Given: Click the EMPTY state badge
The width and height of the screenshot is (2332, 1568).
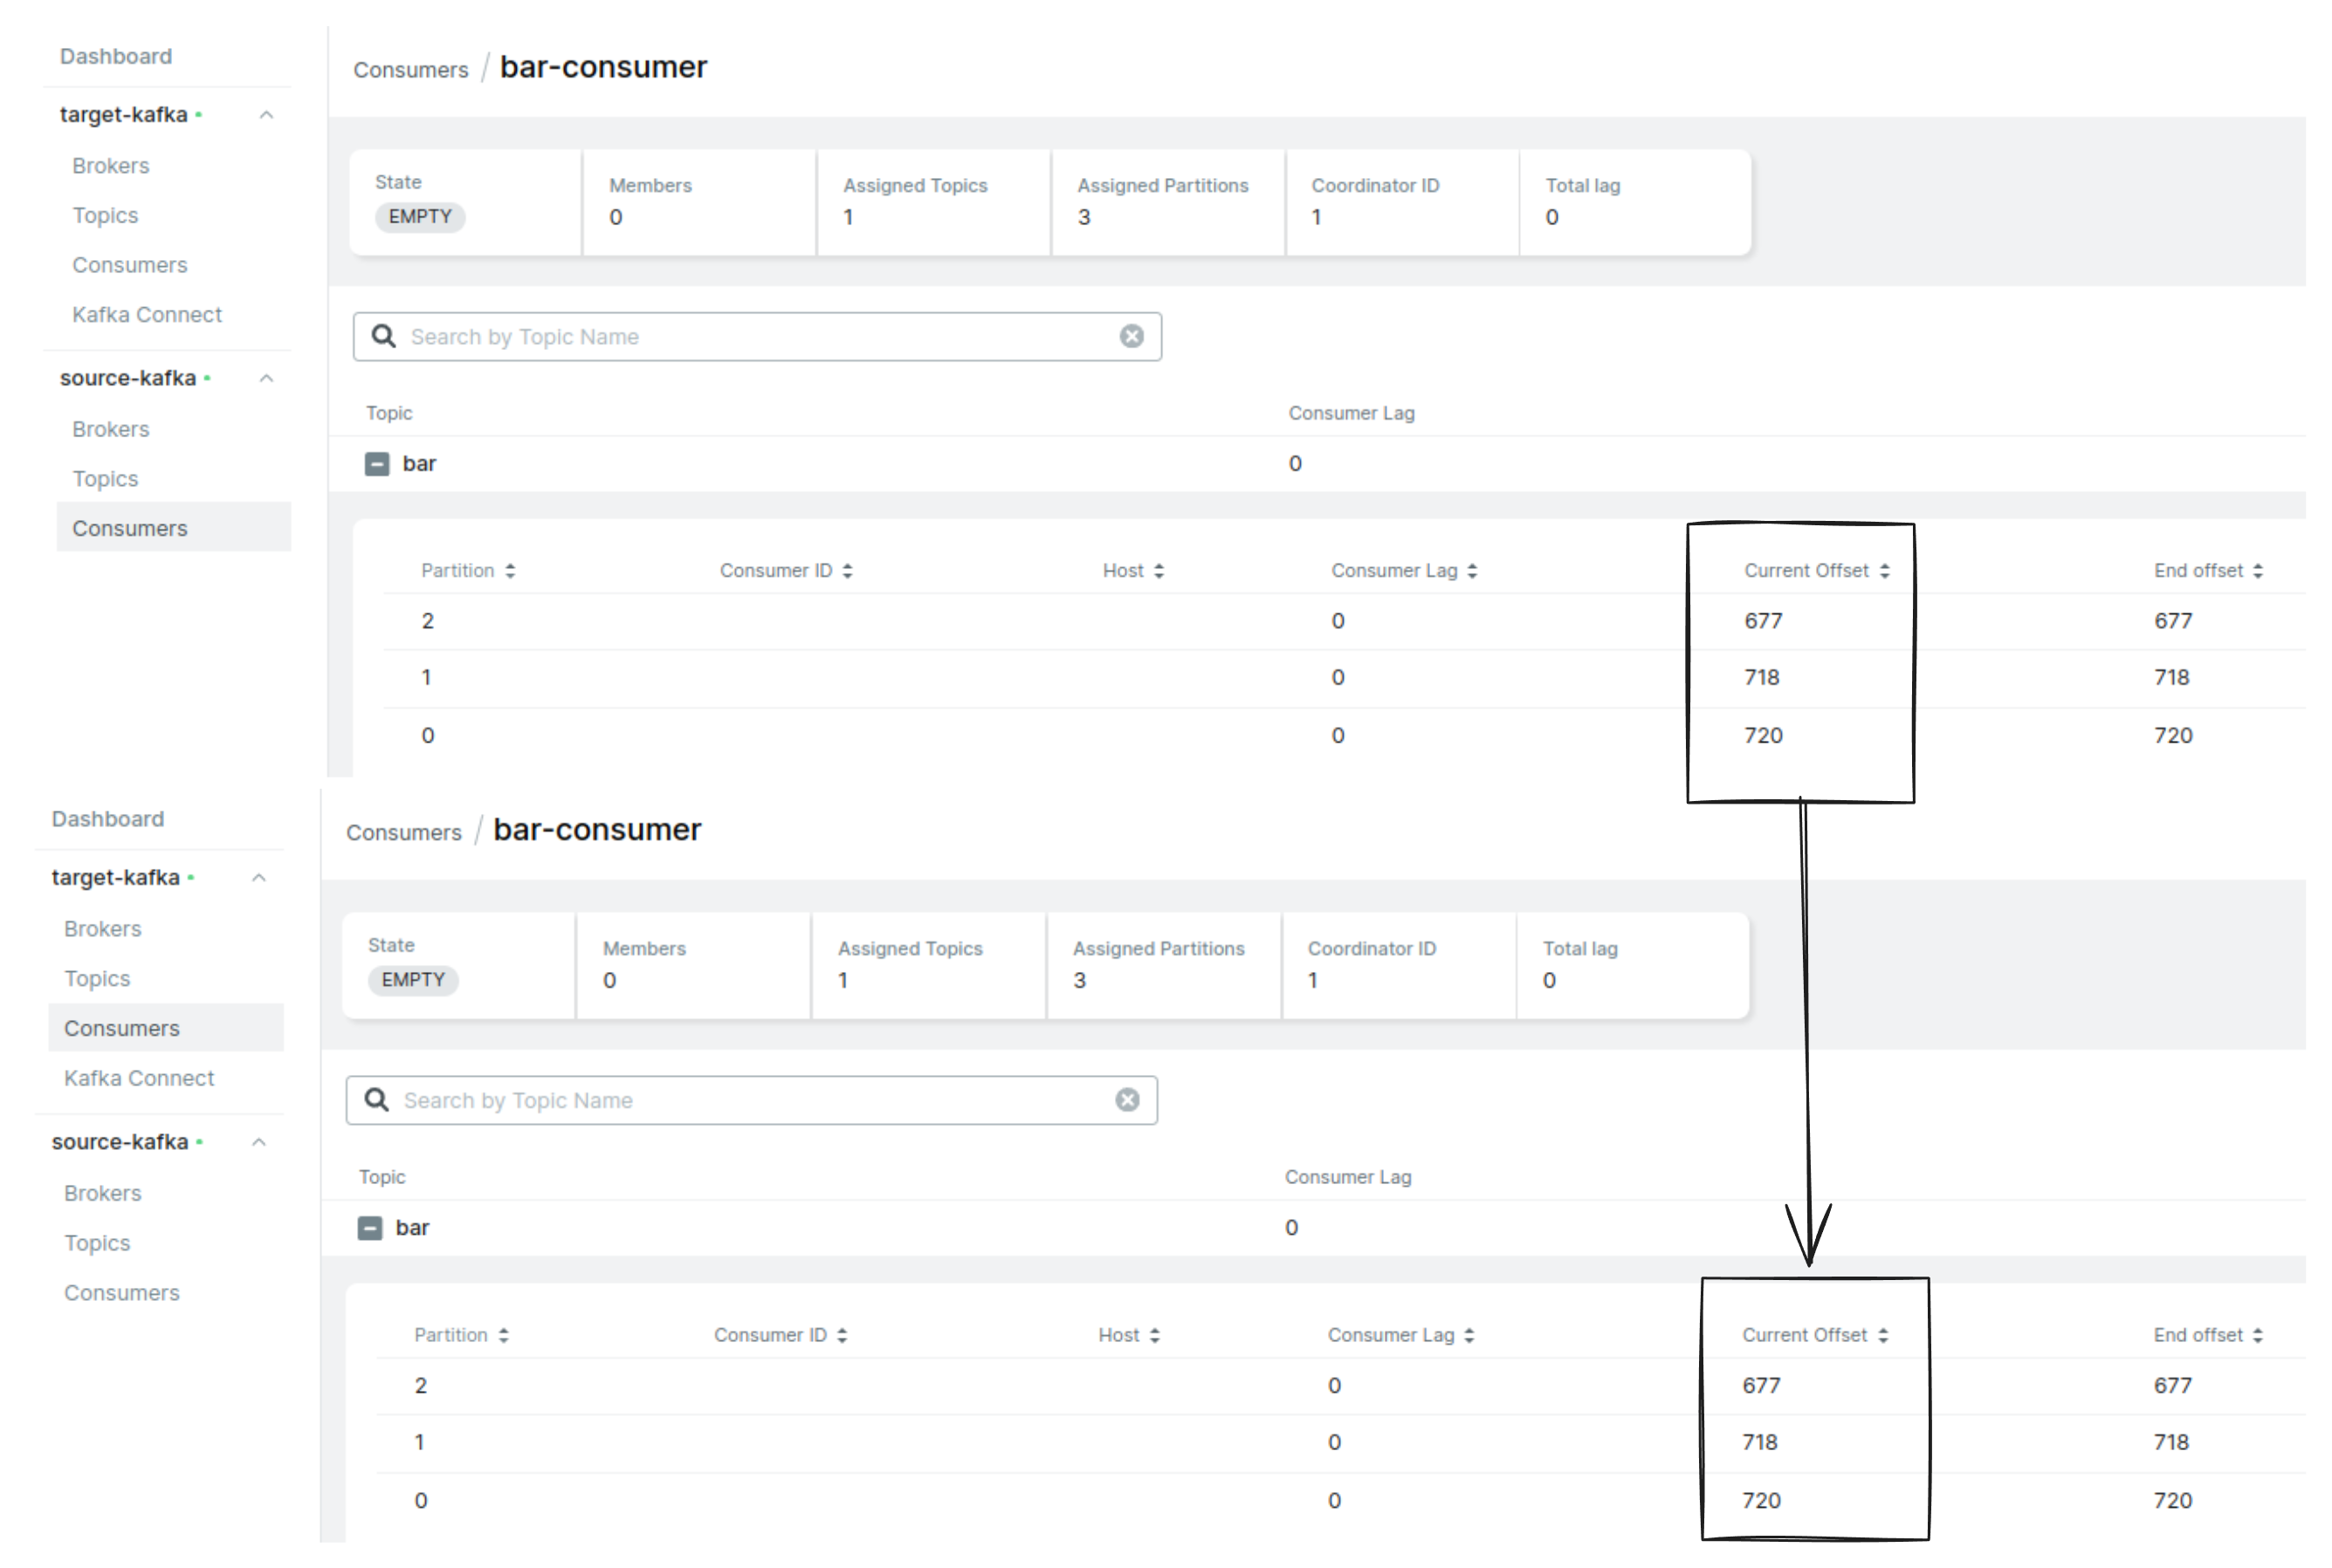Looking at the screenshot, I should pyautogui.click(x=419, y=217).
